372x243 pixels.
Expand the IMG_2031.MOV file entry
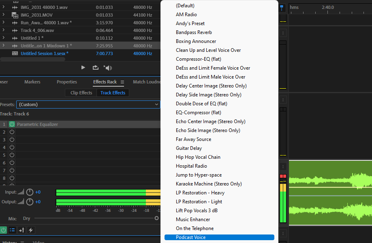click(x=3, y=15)
